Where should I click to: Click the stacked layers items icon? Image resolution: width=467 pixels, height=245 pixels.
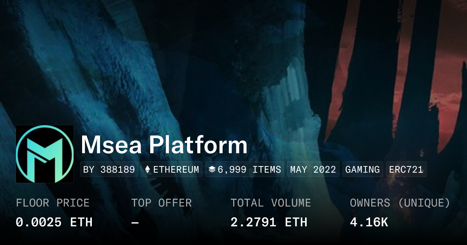coord(212,170)
